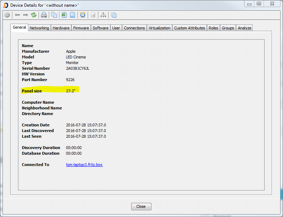The height and width of the screenshot is (217, 283).
Task: Click the alarm clock icon
Action: (82, 15)
